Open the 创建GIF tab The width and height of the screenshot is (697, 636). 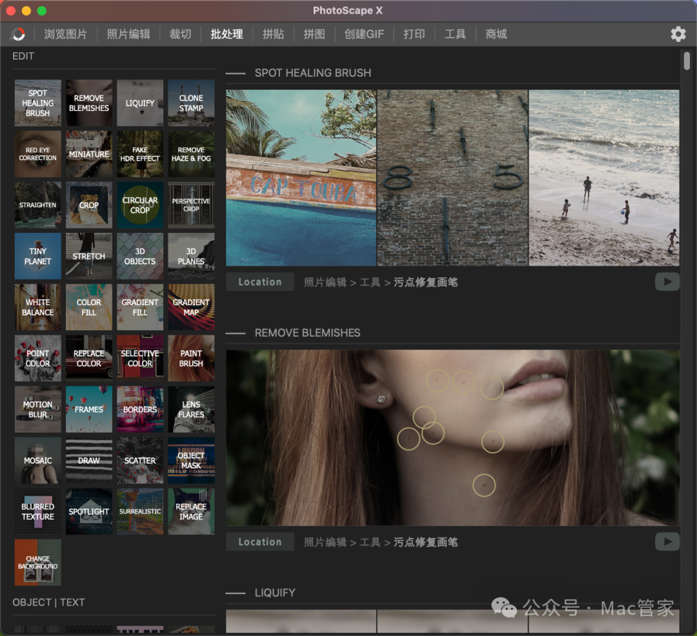364,34
